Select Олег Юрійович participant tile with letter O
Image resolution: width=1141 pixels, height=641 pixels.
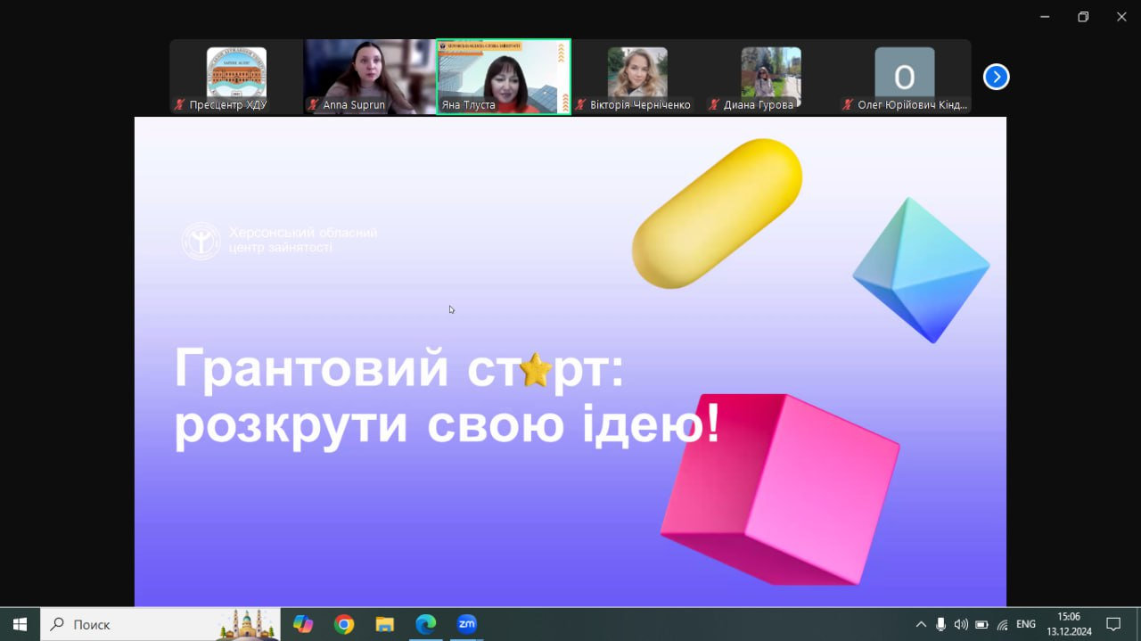click(x=905, y=77)
